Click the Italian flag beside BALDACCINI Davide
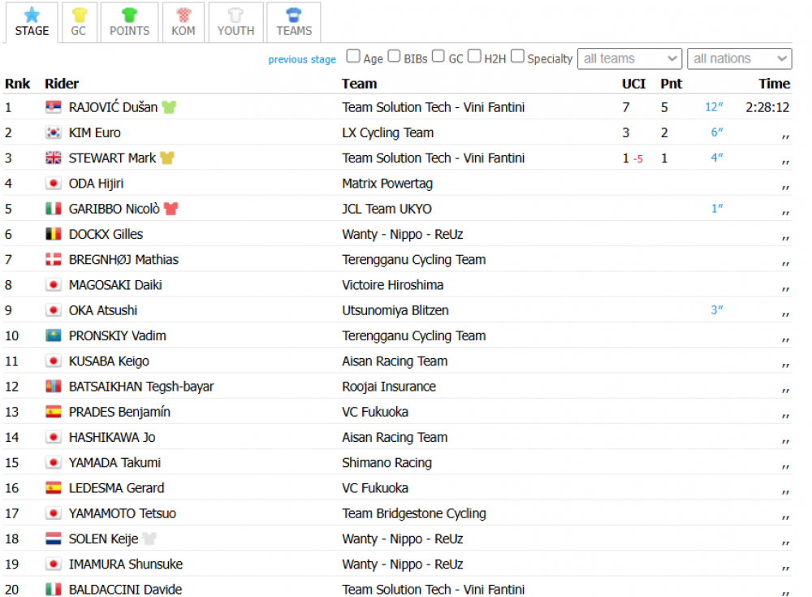The width and height of the screenshot is (812, 597). pos(54,590)
